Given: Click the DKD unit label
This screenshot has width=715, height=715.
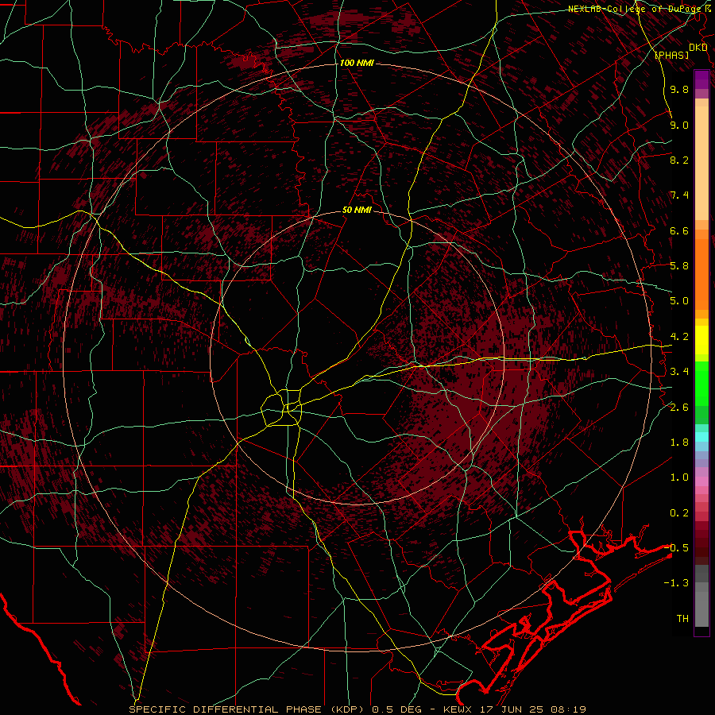Looking at the screenshot, I should click(698, 48).
